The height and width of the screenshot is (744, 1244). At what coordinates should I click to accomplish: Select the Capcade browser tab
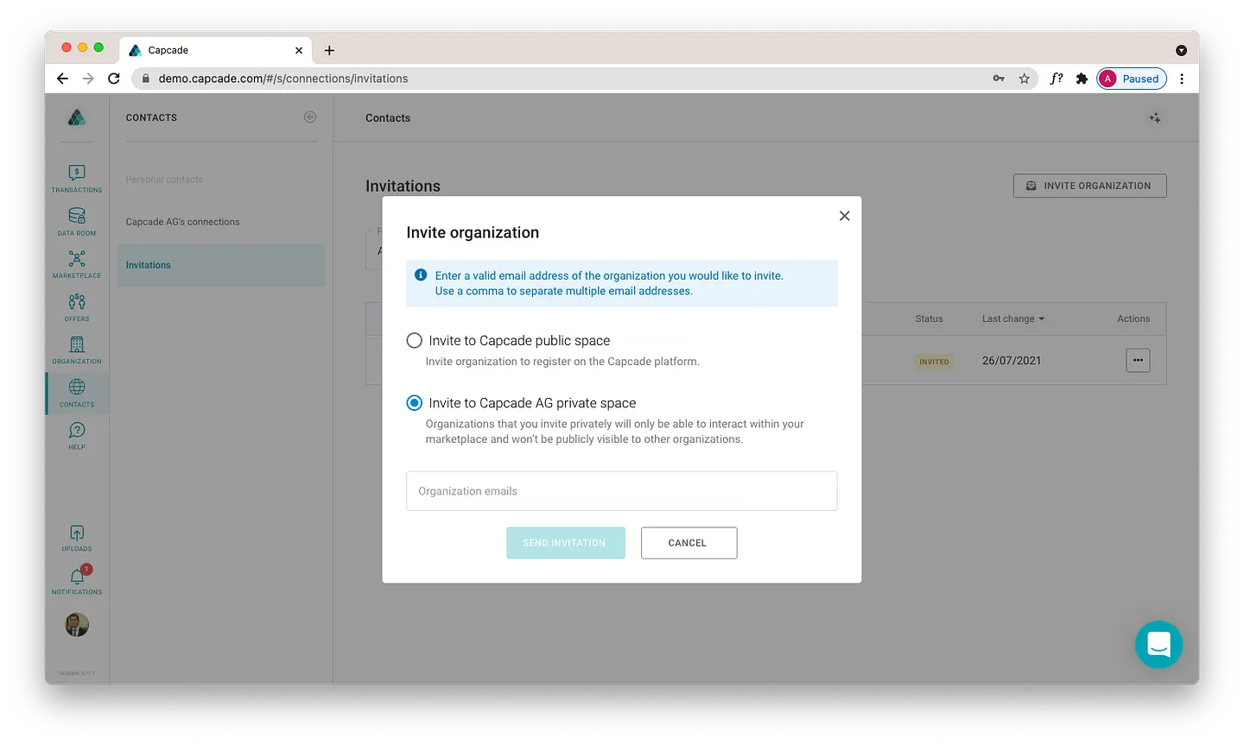214,50
